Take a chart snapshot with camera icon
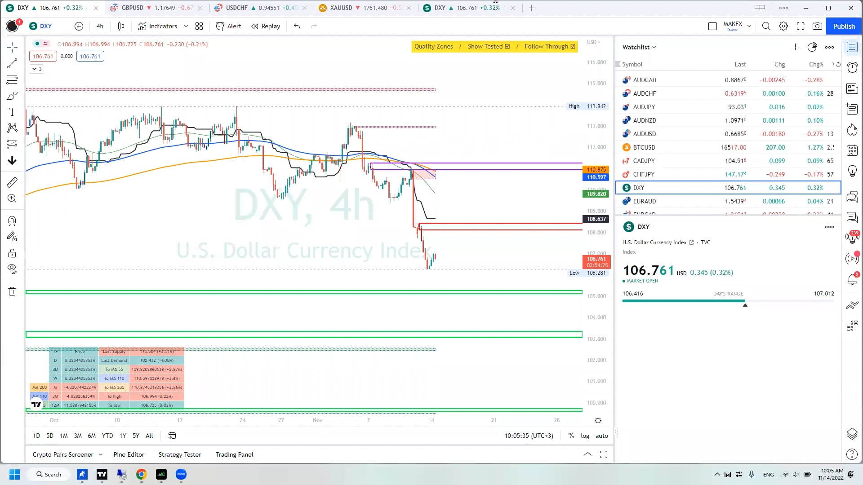The width and height of the screenshot is (863, 485). tap(818, 26)
